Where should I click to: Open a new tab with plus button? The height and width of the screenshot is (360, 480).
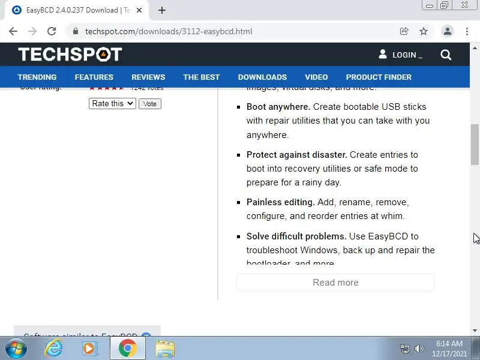[x=162, y=10]
